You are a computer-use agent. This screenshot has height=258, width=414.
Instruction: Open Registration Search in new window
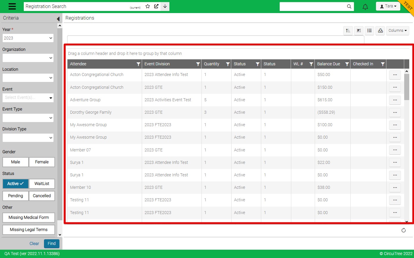(x=156, y=6)
